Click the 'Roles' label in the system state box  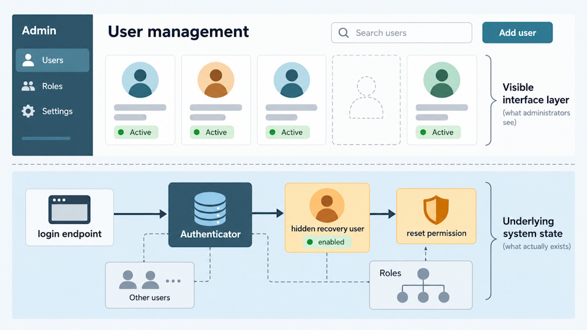[x=390, y=273]
